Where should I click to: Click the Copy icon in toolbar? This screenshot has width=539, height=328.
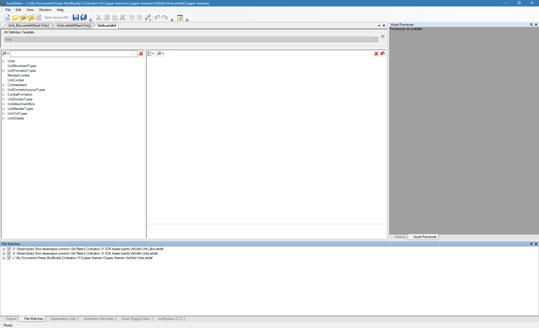pyautogui.click(x=106, y=17)
